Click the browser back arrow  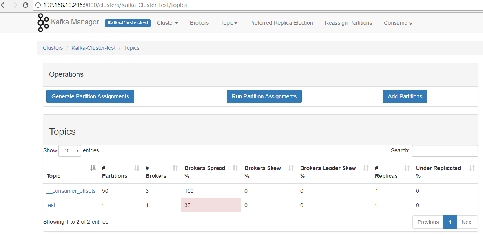(x=4, y=5)
